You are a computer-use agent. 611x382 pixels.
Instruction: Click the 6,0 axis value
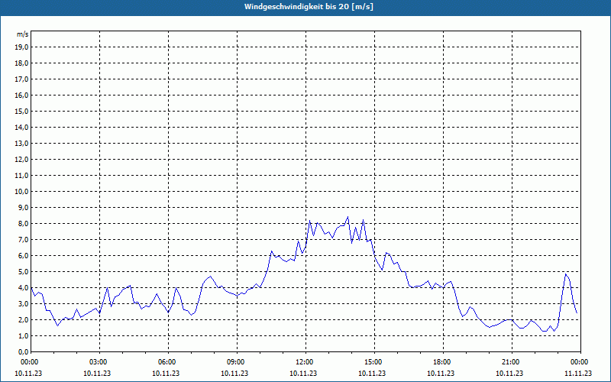[x=23, y=256]
